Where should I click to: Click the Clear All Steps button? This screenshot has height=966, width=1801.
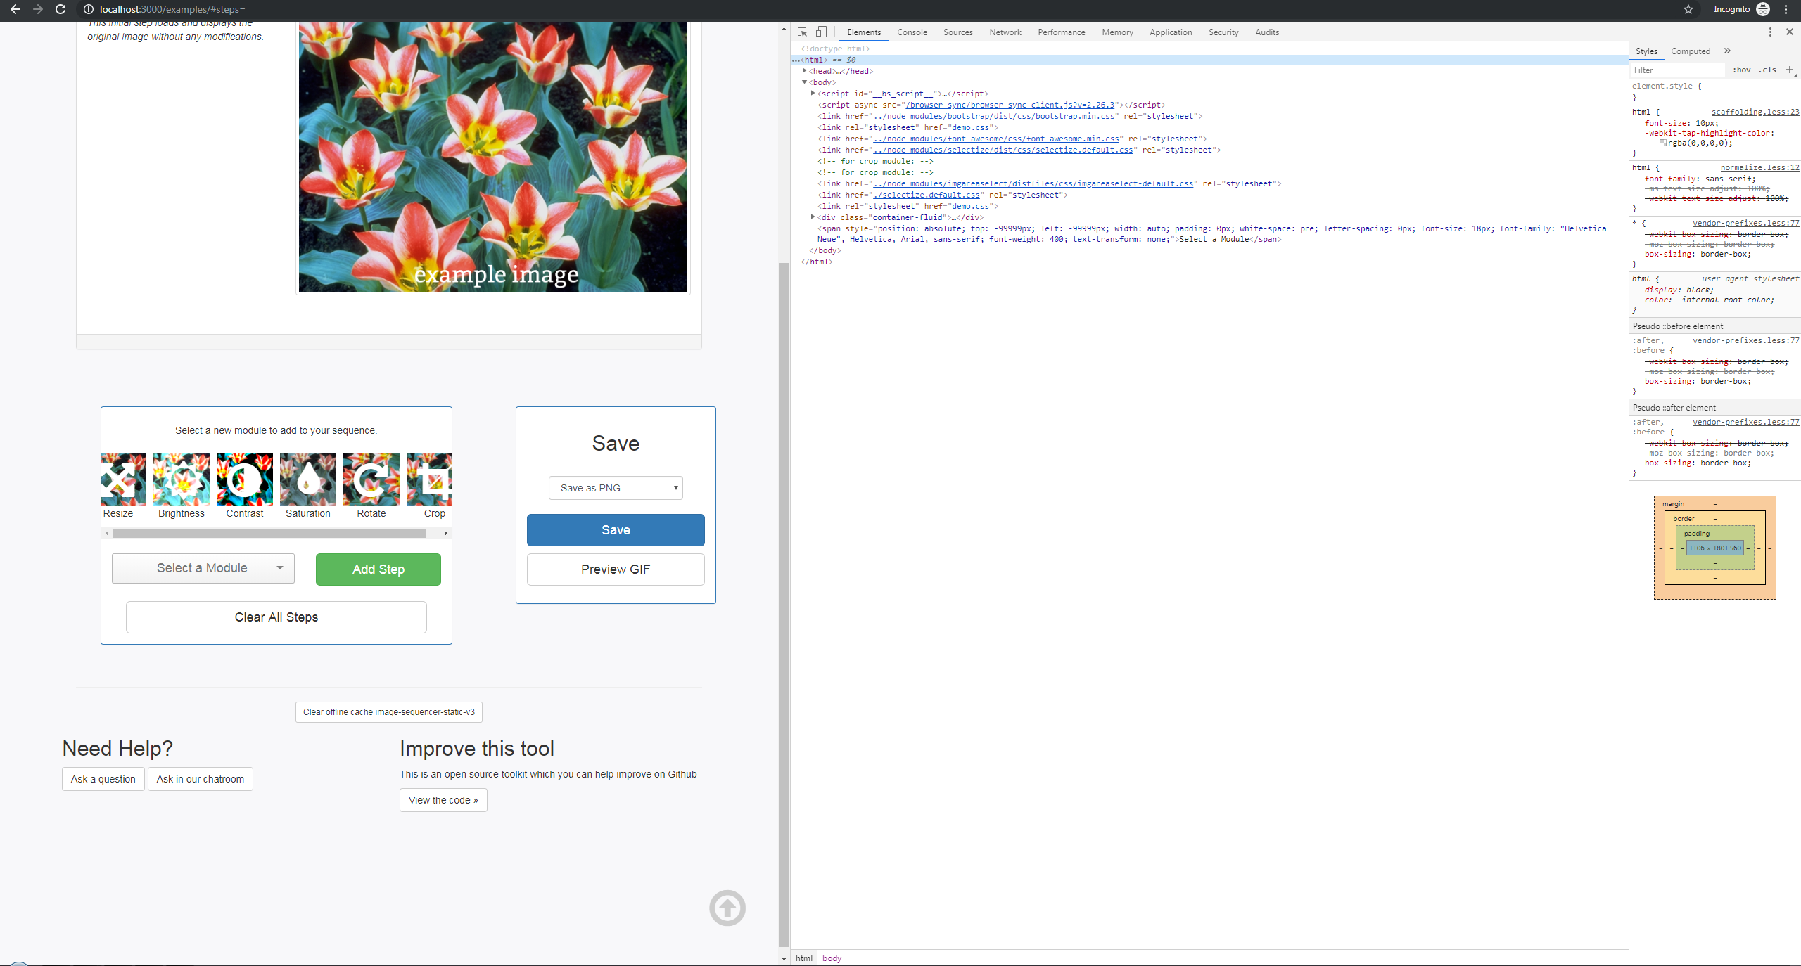tap(276, 617)
